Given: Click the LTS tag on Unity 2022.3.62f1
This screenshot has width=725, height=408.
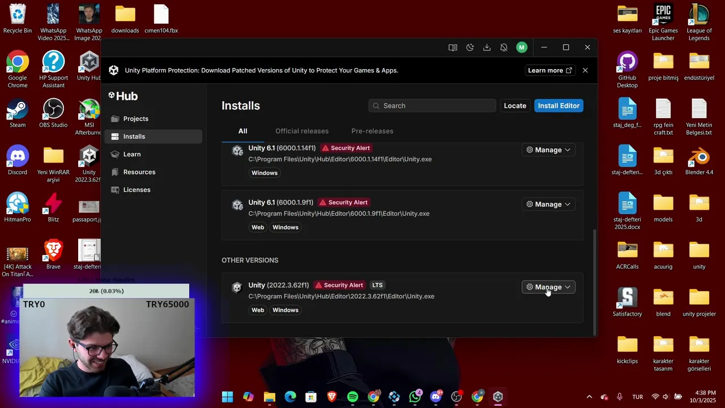Looking at the screenshot, I should 377,285.
